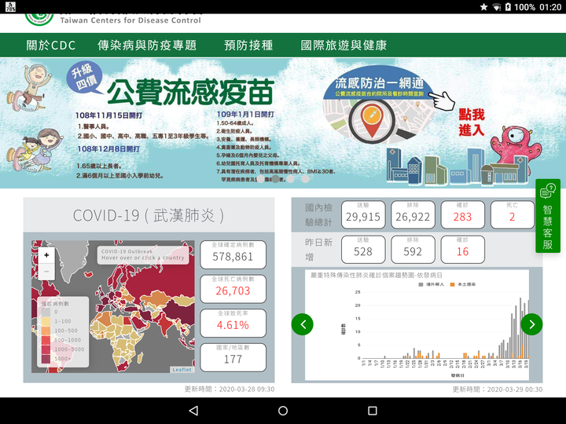The image size is (566, 424).
Task: Click global deaths box 26,703
Action: (233, 289)
